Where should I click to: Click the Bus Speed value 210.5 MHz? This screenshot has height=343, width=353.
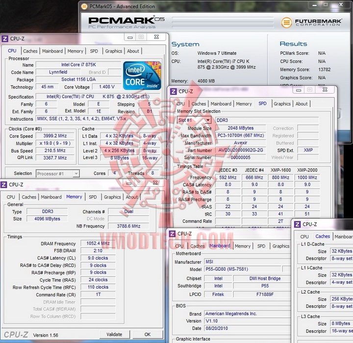pos(55,150)
